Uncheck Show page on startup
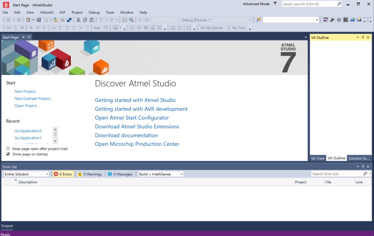This screenshot has width=374, height=236. [x=8, y=154]
